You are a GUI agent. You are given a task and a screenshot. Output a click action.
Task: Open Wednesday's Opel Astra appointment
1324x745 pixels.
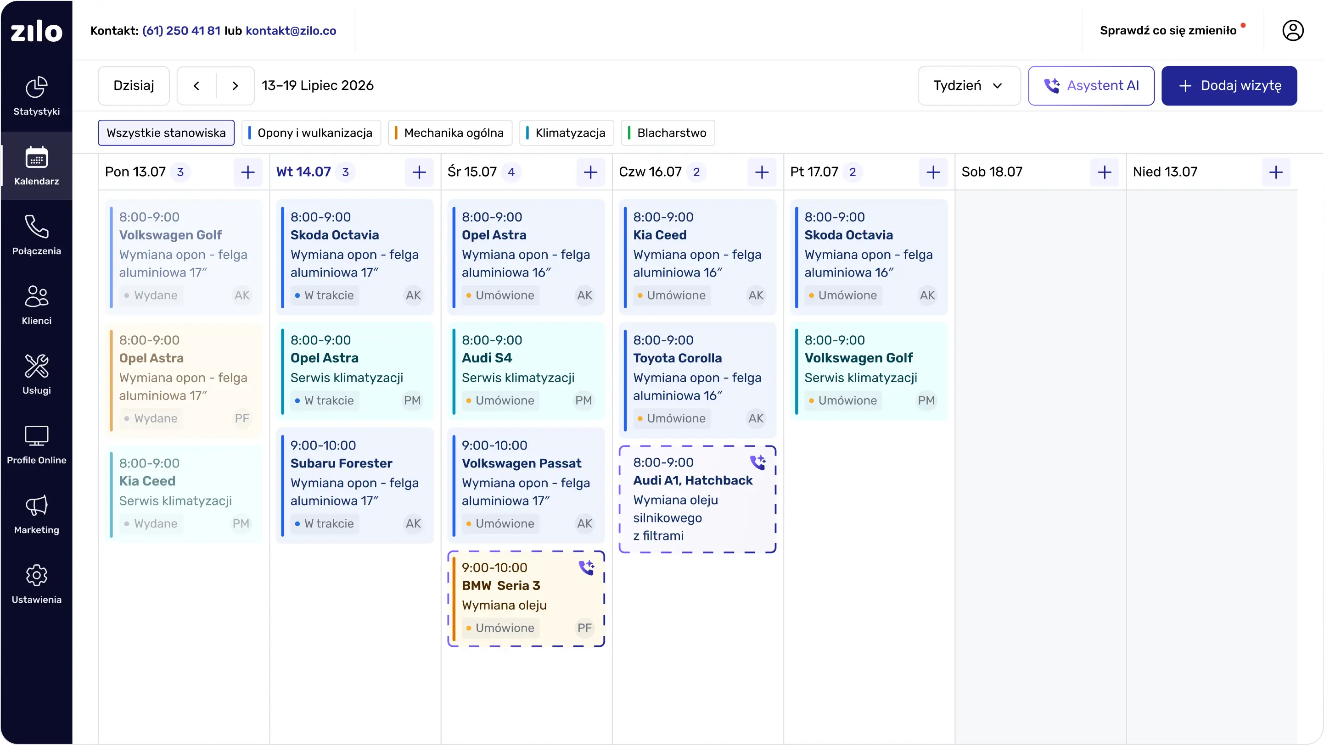[x=526, y=257]
